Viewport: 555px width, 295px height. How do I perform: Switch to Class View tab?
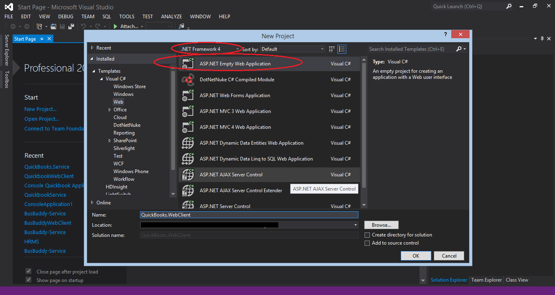pos(517,280)
